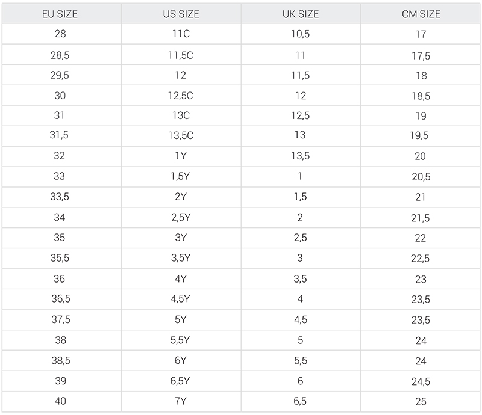Screen dimensions: 482x415
Task: Click the UK size 13,5 cell
Action: coord(301,156)
